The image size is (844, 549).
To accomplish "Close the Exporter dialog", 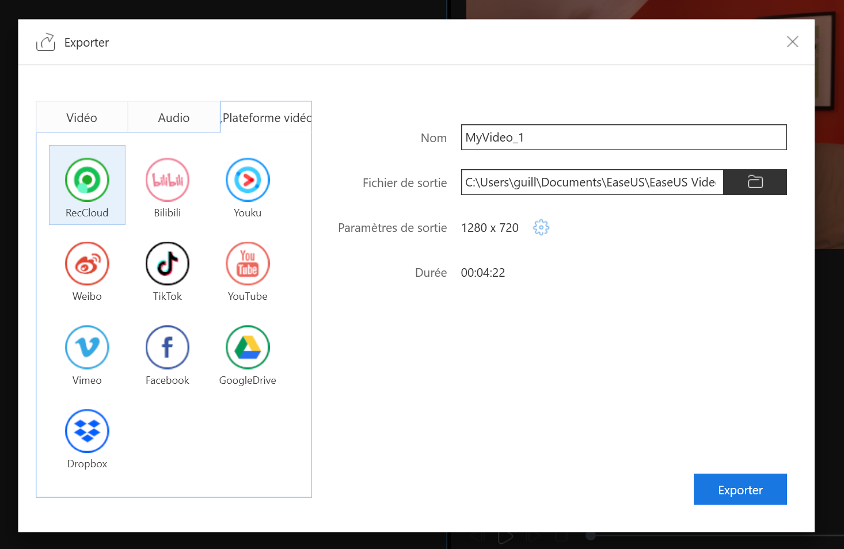I will pyautogui.click(x=793, y=41).
